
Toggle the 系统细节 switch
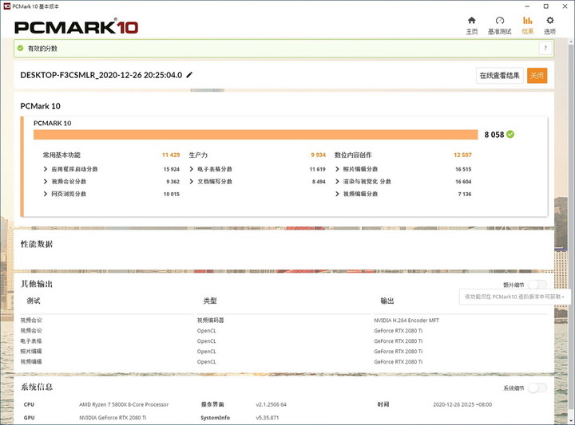[537, 388]
